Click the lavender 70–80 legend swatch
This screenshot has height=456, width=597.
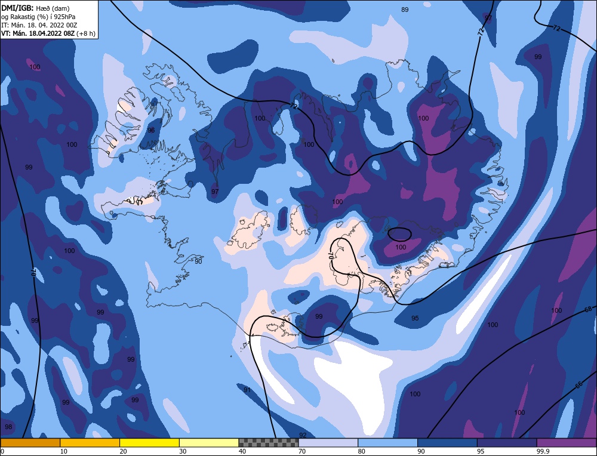[x=328, y=442]
